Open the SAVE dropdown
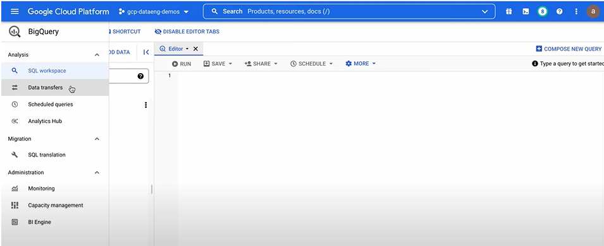This screenshot has height=246, width=604. point(218,64)
